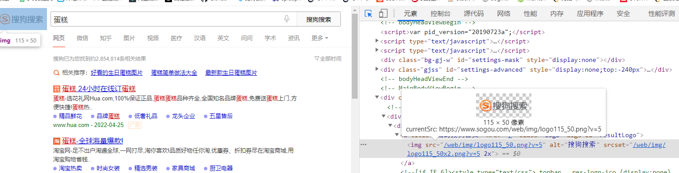Collapse the div node below MainBodyViewBegin comment

point(377,97)
